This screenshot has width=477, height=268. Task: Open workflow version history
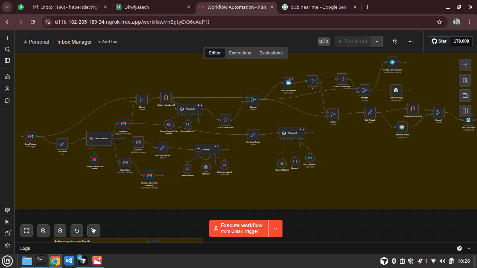coord(395,41)
